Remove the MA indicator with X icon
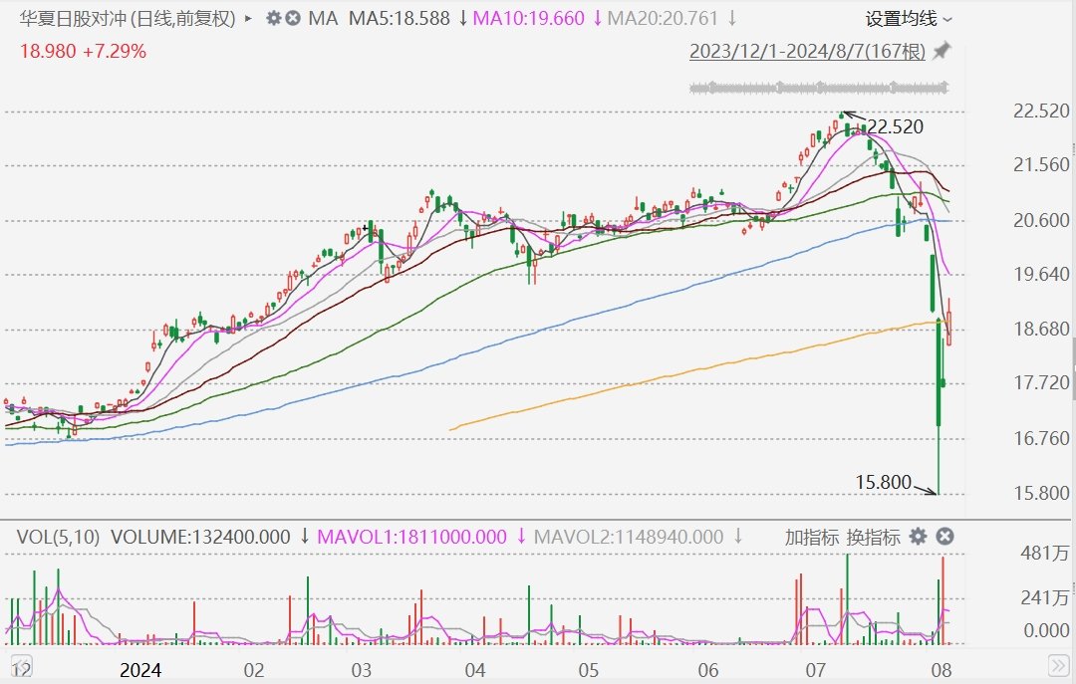 292,19
